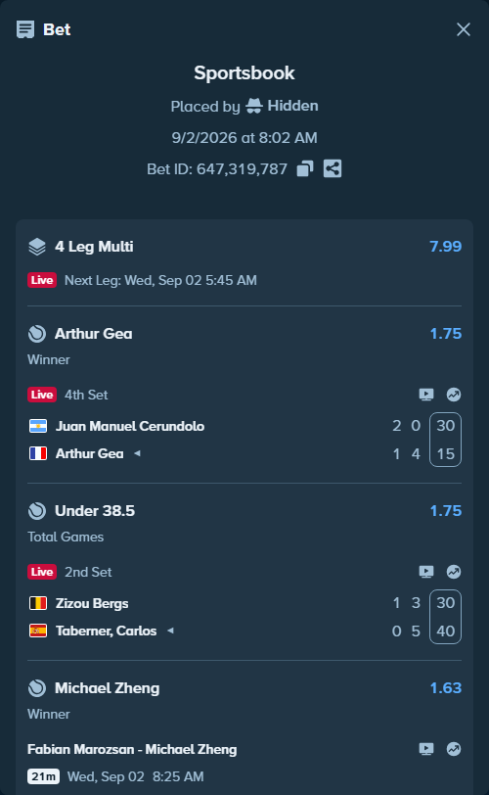This screenshot has height=795, width=489.
Task: Open the Arthur Gea Winner leg
Action: pyautogui.click(x=93, y=334)
